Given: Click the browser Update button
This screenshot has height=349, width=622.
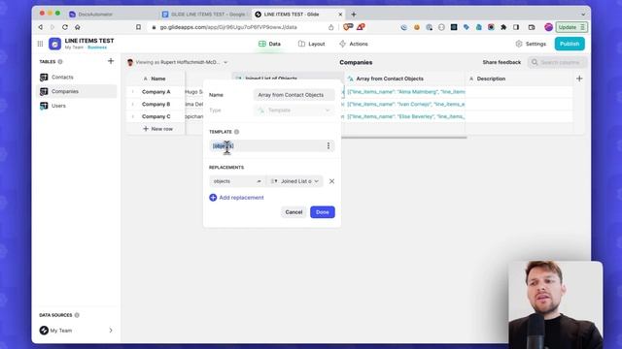Looking at the screenshot, I should 571,27.
